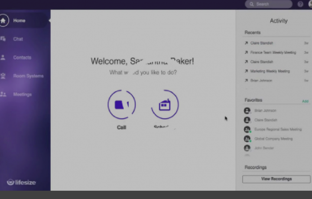
Task: Select the Home menu label
Action: click(x=19, y=21)
